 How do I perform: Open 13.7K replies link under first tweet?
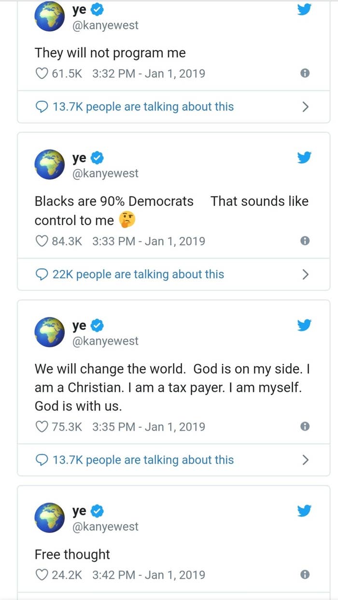click(x=142, y=107)
